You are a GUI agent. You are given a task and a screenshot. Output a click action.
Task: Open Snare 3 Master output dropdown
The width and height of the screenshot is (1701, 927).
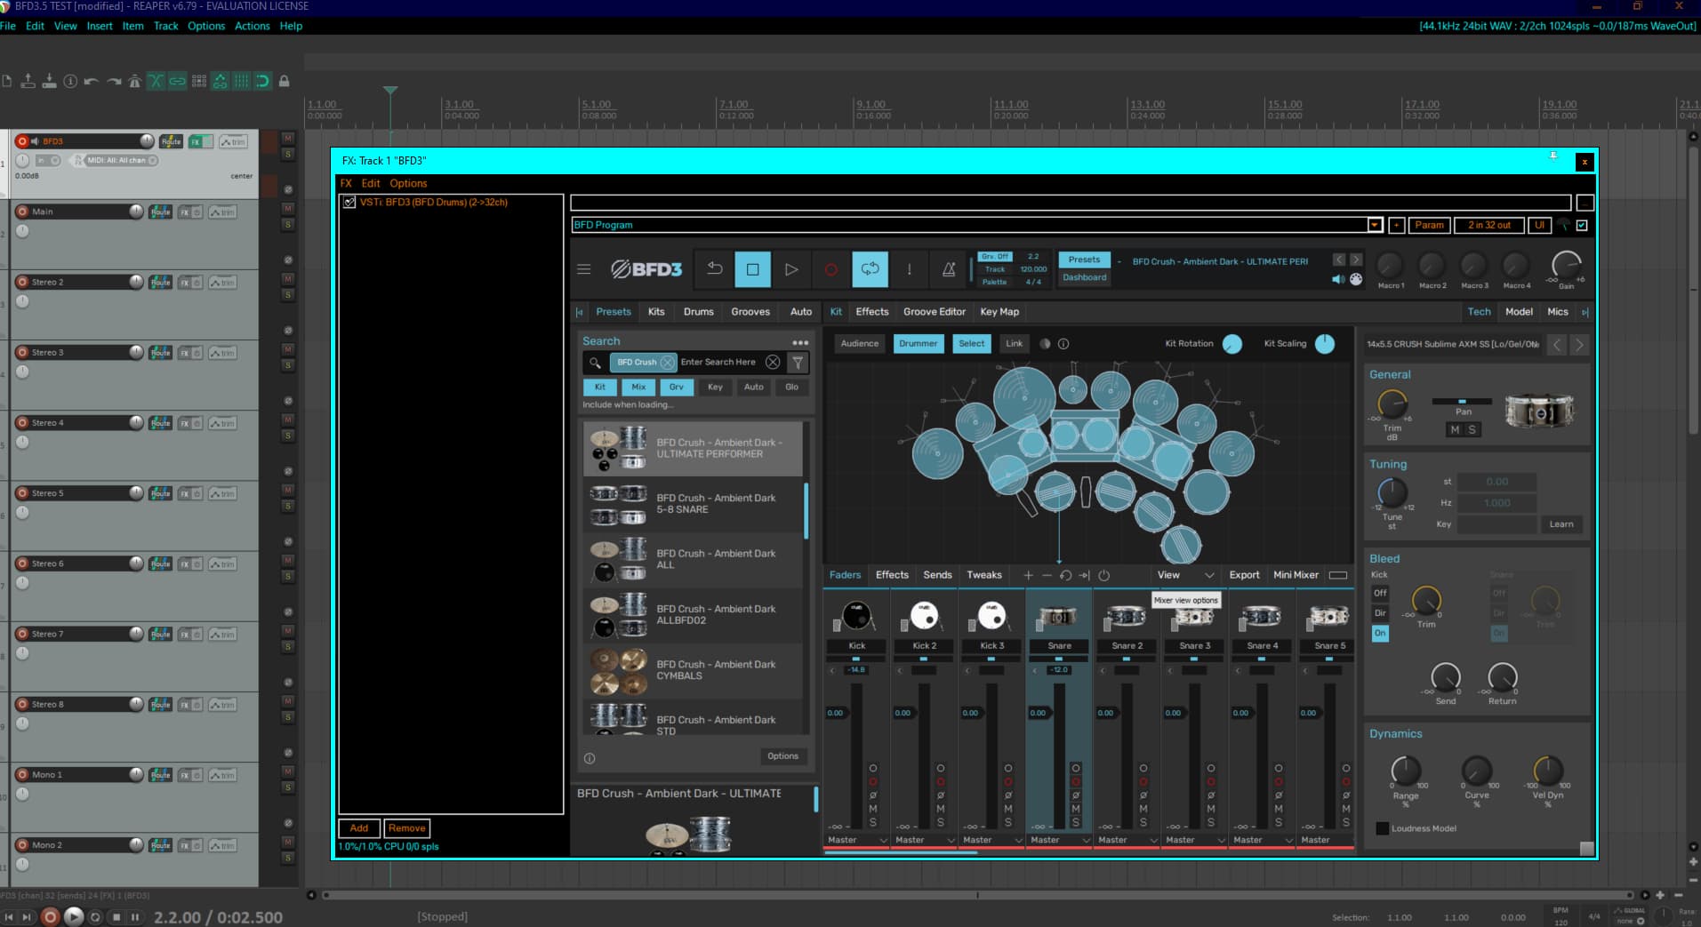(x=1195, y=840)
